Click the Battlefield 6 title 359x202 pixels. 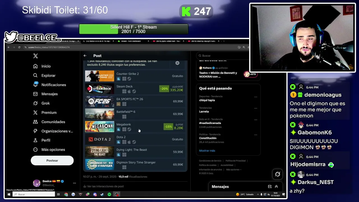pyautogui.click(x=126, y=112)
